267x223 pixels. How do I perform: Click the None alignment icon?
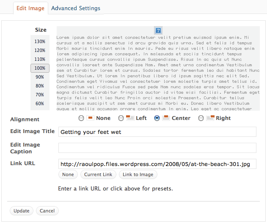[90, 118]
